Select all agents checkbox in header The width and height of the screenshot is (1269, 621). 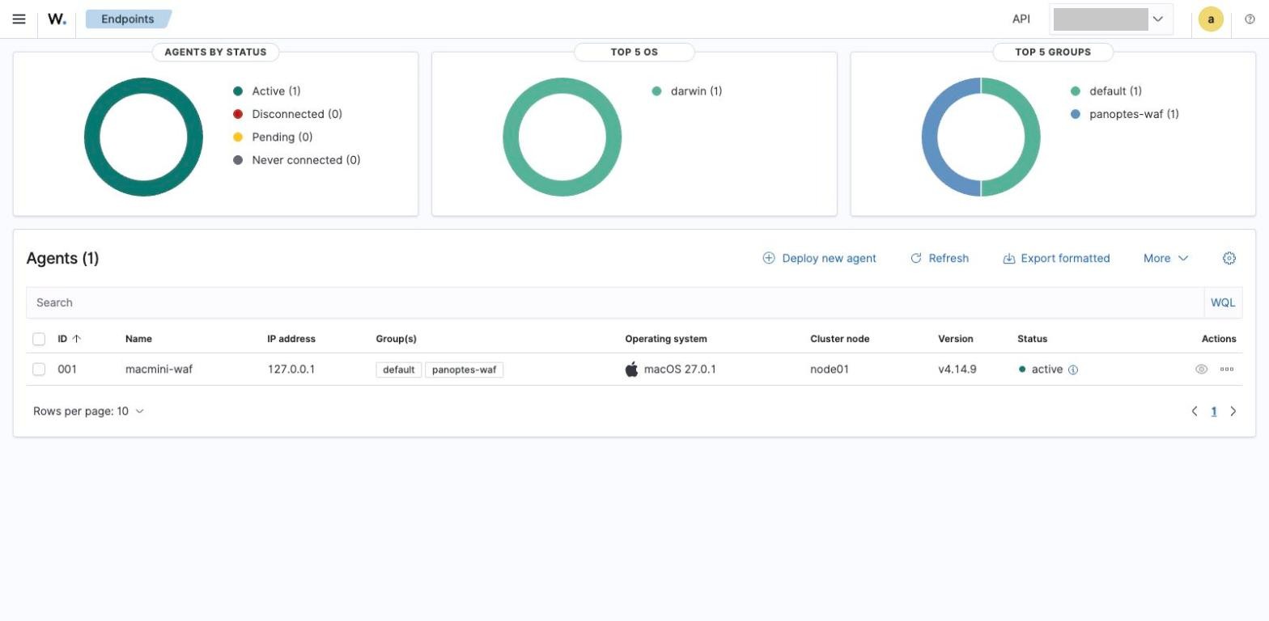[x=39, y=339]
